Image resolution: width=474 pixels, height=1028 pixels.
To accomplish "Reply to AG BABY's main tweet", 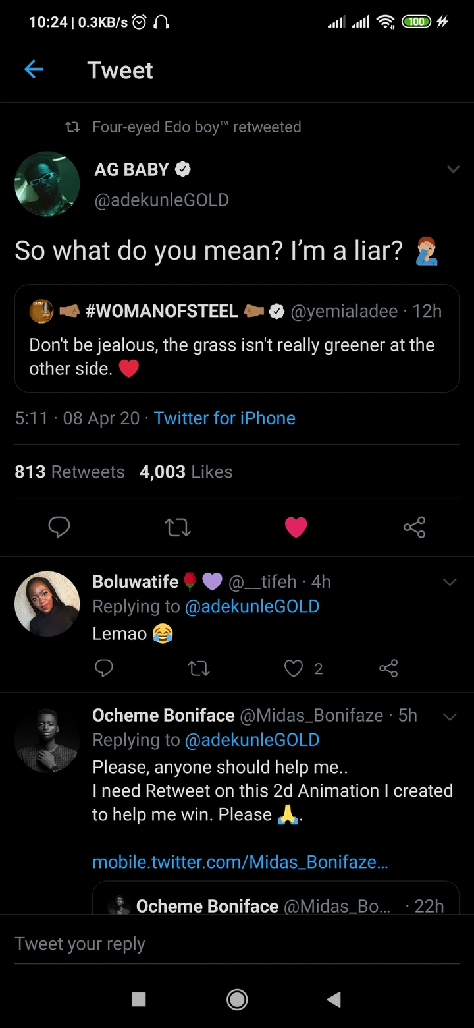I will point(59,527).
